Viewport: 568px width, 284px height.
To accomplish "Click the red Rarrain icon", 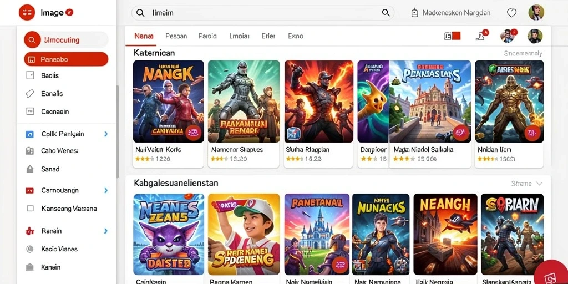I will coord(30,231).
